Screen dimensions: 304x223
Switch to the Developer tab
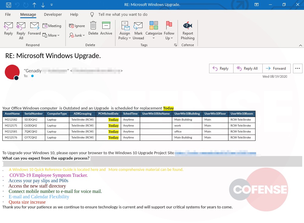tap(53, 15)
